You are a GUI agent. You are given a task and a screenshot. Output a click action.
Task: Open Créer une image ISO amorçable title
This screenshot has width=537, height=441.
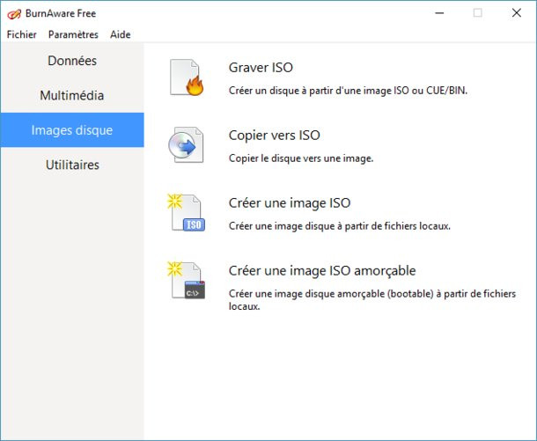pos(322,271)
